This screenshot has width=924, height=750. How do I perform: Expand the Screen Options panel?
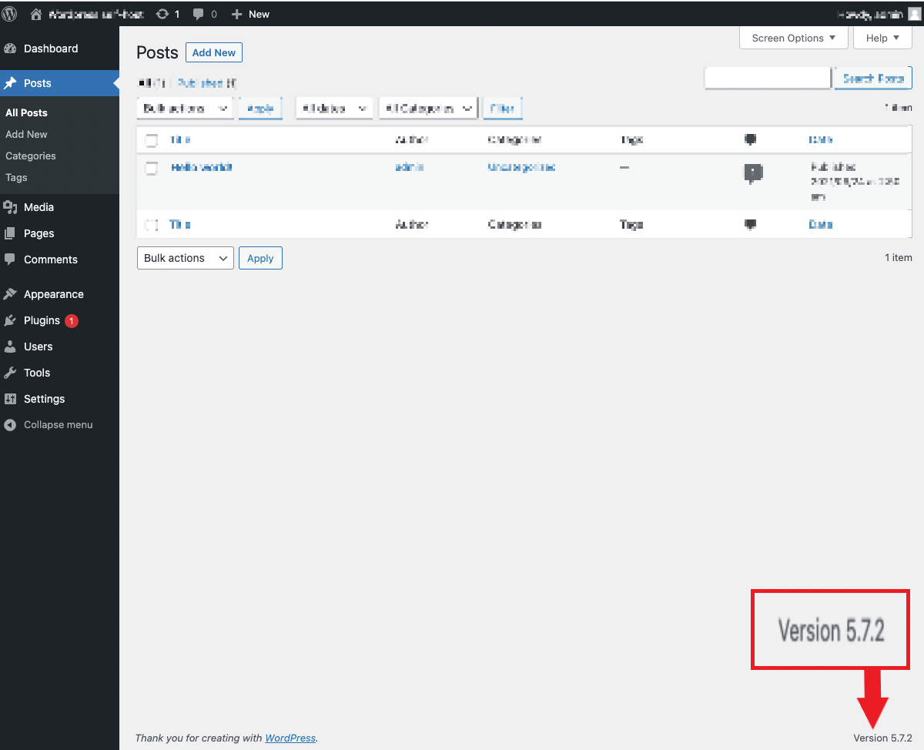794,38
